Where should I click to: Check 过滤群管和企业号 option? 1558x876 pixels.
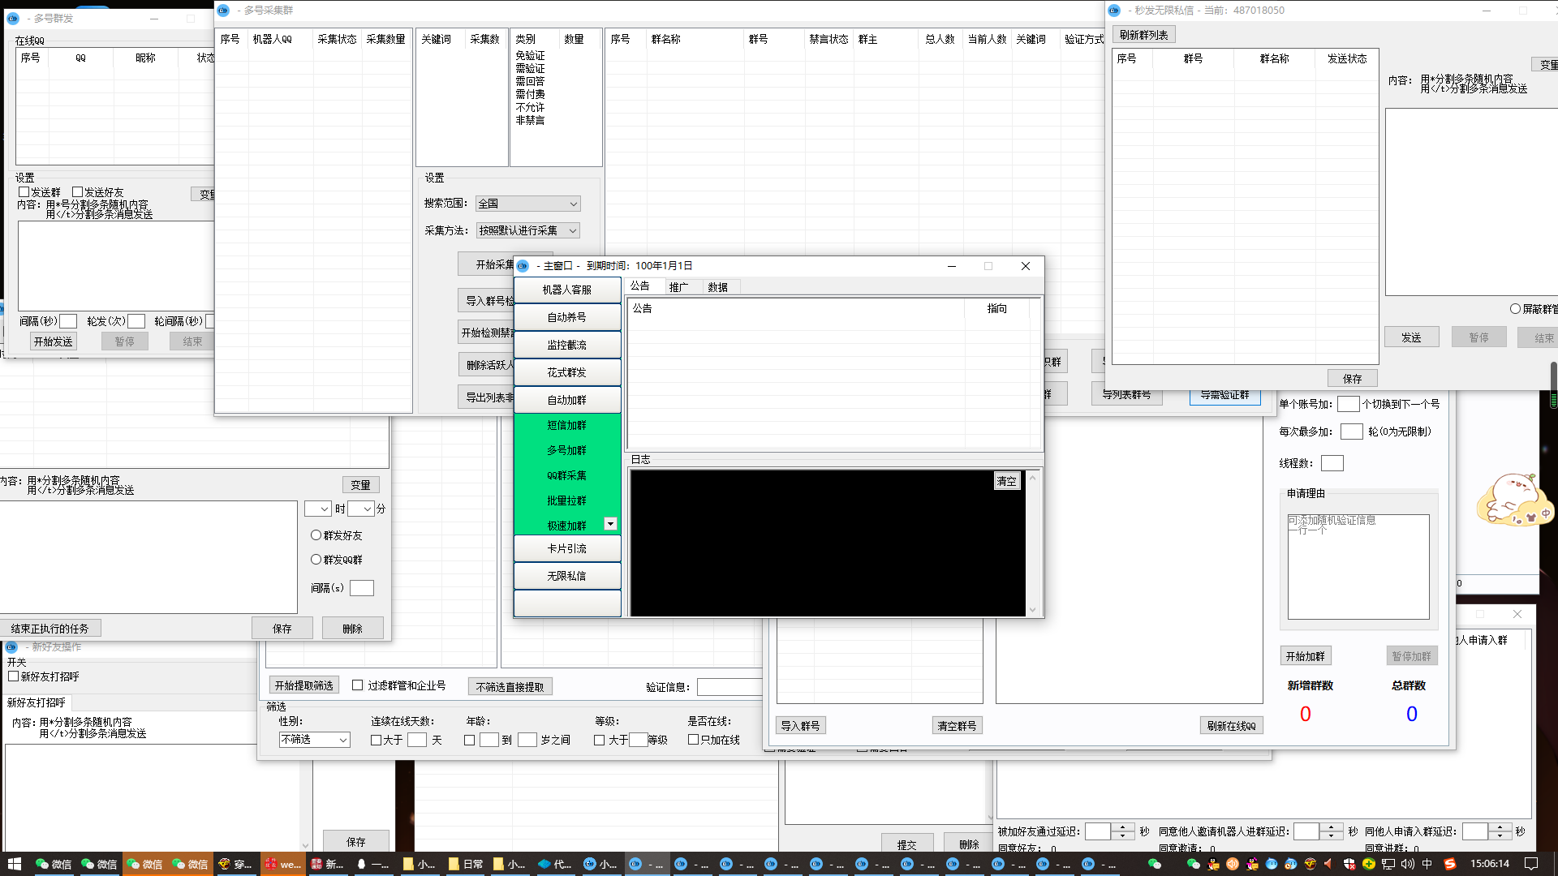pos(357,685)
